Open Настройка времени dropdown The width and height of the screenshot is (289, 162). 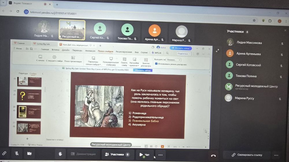[134, 62]
